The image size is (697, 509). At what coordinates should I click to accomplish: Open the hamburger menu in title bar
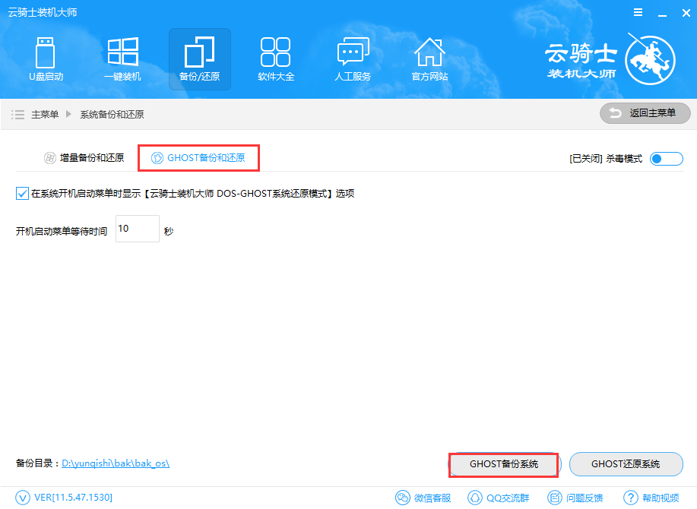(x=638, y=12)
